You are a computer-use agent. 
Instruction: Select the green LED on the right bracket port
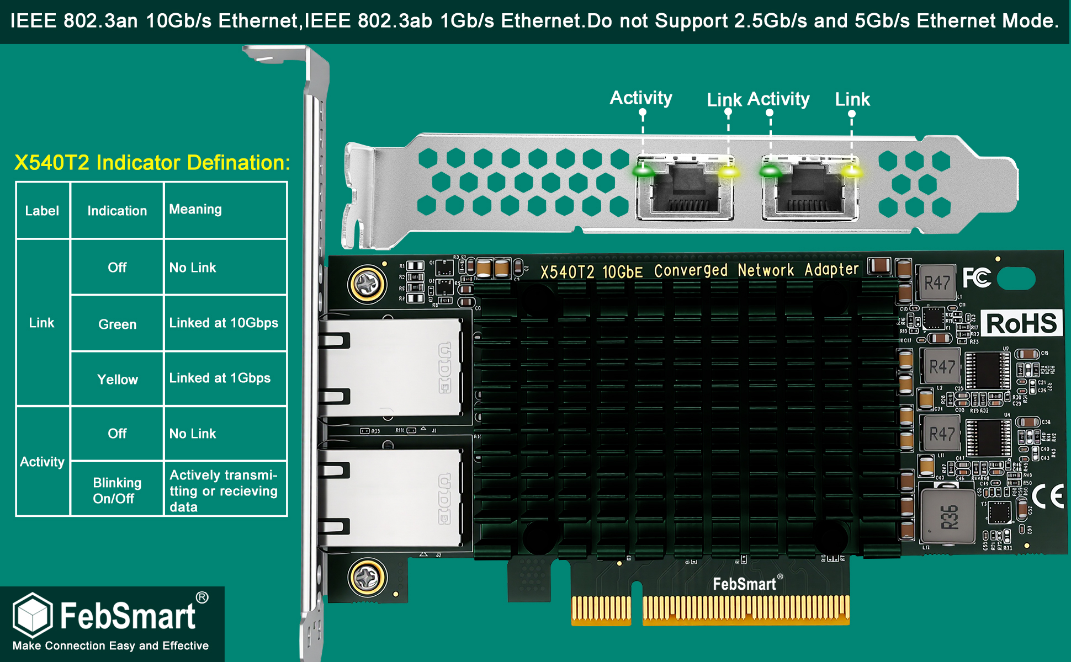pyautogui.click(x=770, y=171)
